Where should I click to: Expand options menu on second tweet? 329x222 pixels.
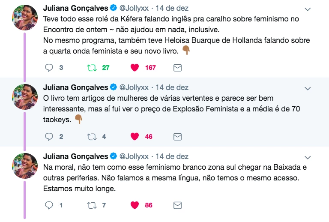[307, 88]
